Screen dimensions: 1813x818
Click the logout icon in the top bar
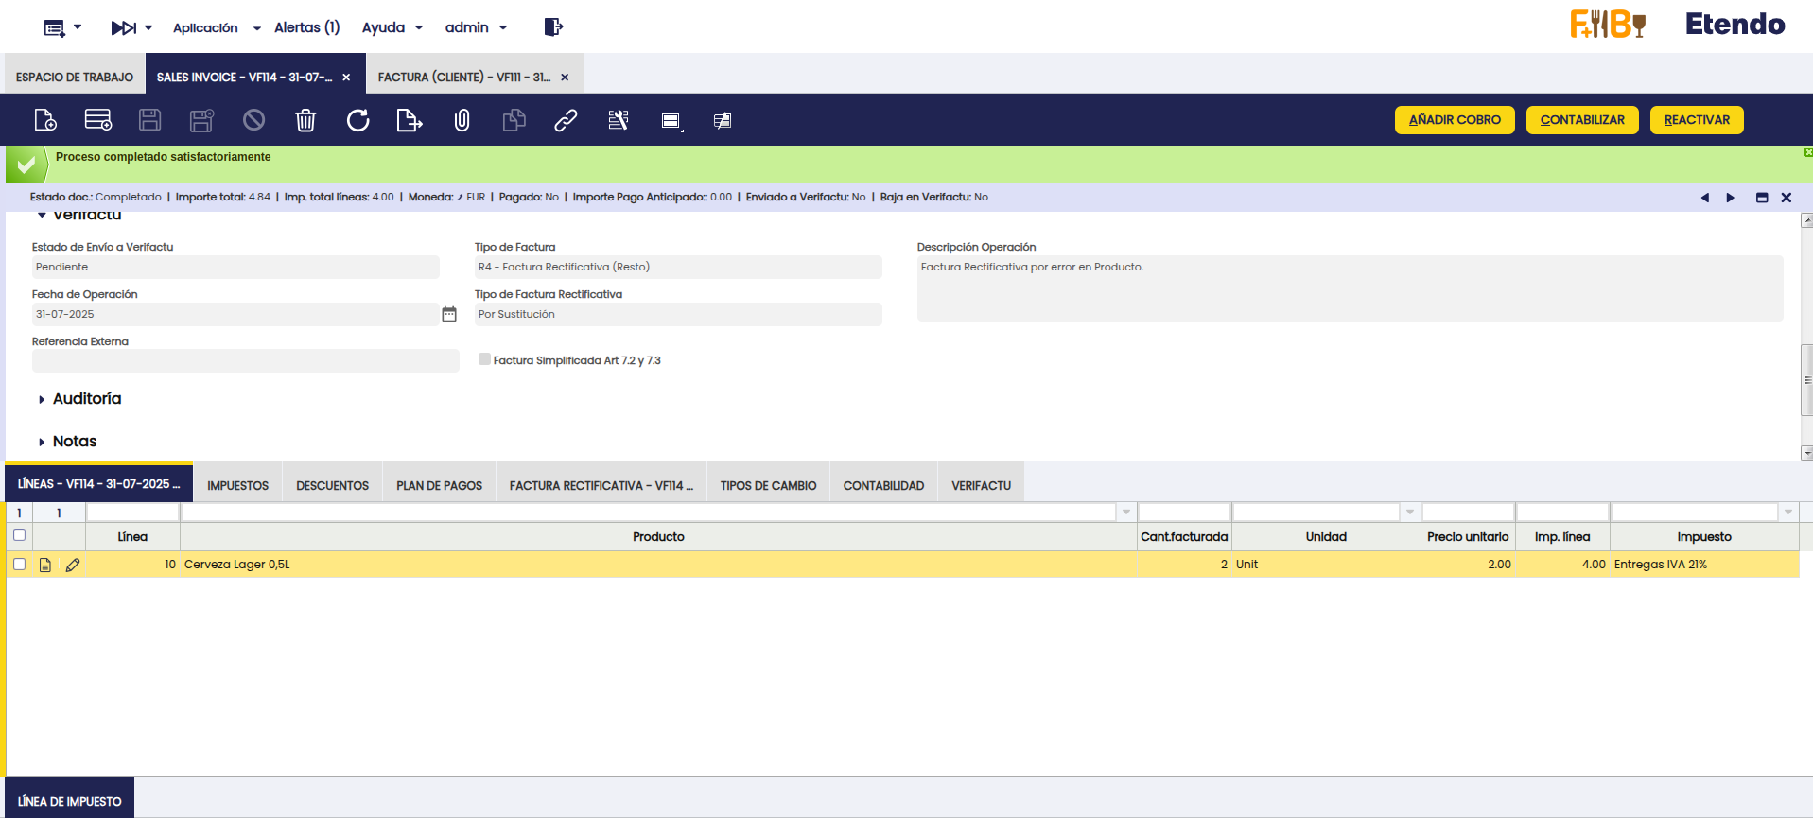553,27
